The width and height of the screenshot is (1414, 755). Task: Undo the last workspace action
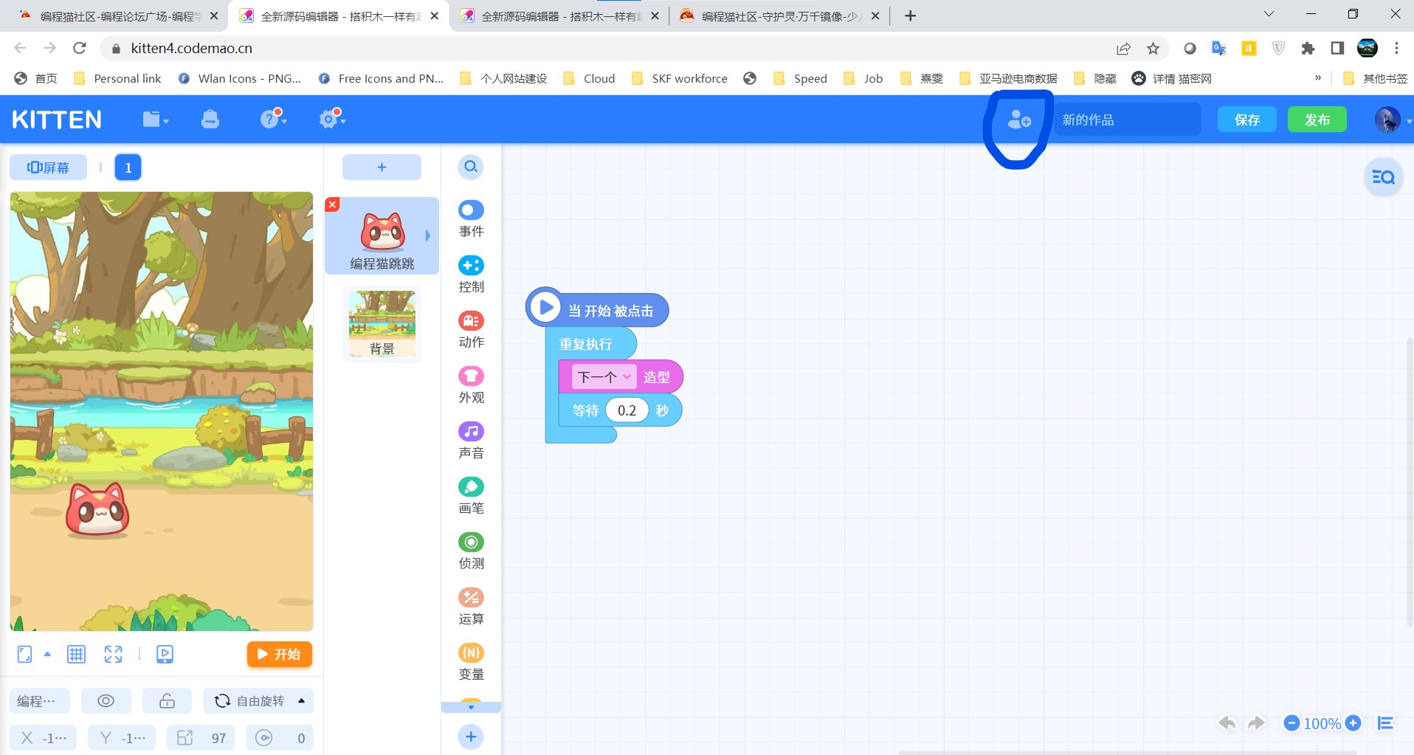pos(1227,723)
